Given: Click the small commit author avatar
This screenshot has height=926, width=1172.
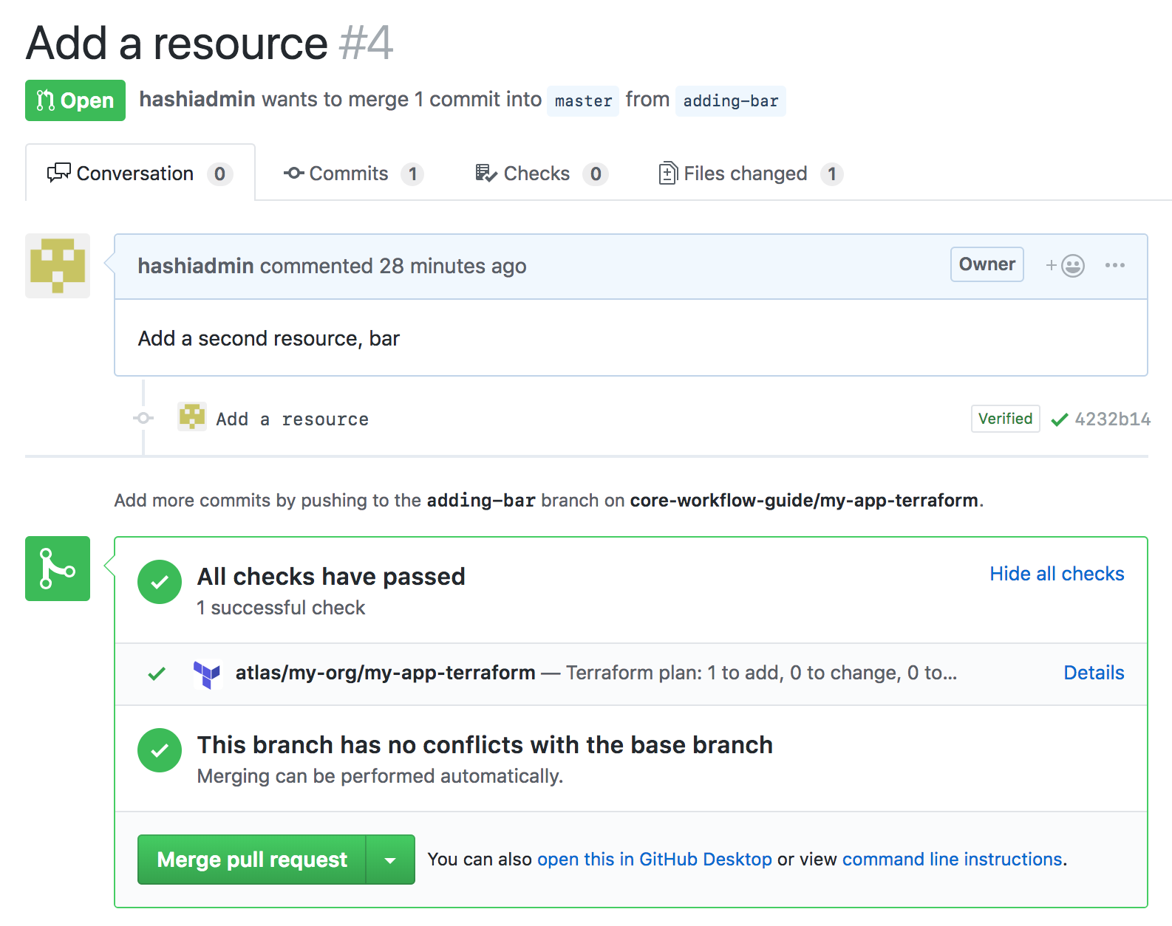Looking at the screenshot, I should point(192,417).
